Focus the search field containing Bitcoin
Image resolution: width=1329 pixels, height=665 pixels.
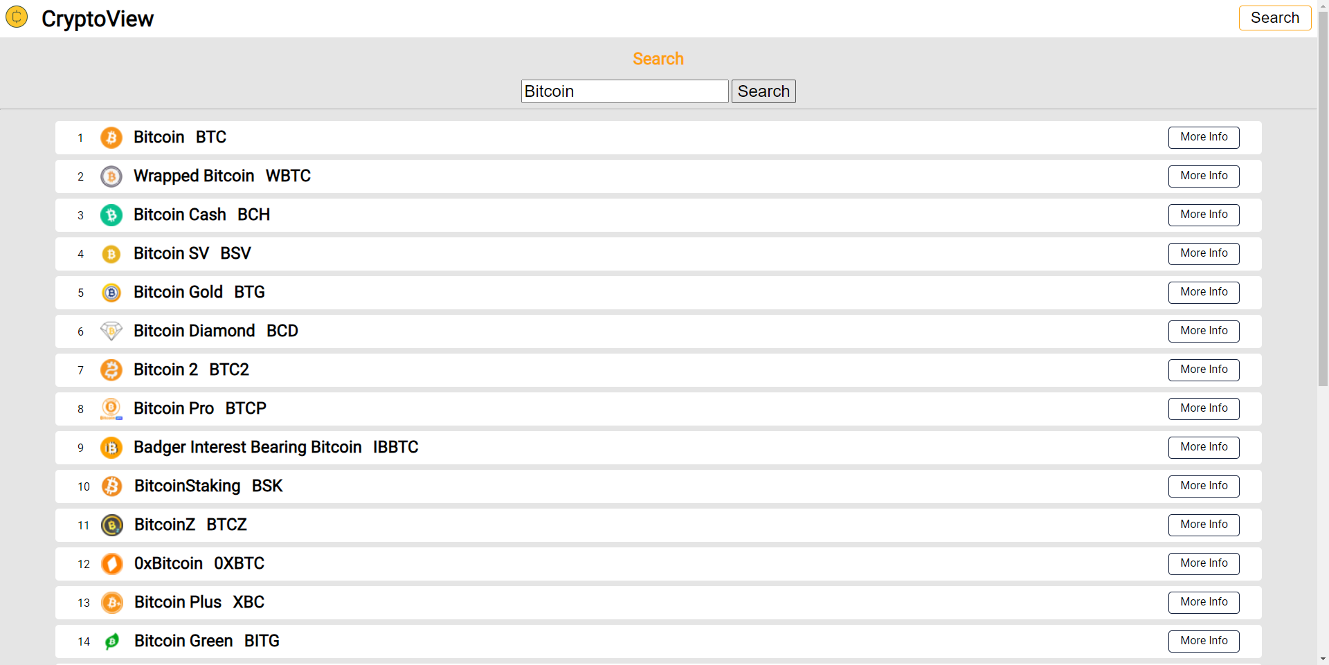(624, 91)
